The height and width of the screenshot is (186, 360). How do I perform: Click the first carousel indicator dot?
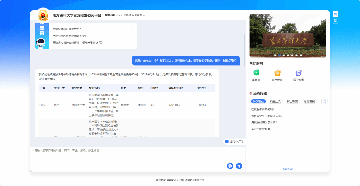[275, 55]
